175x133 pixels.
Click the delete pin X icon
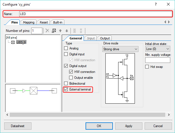point(47,31)
